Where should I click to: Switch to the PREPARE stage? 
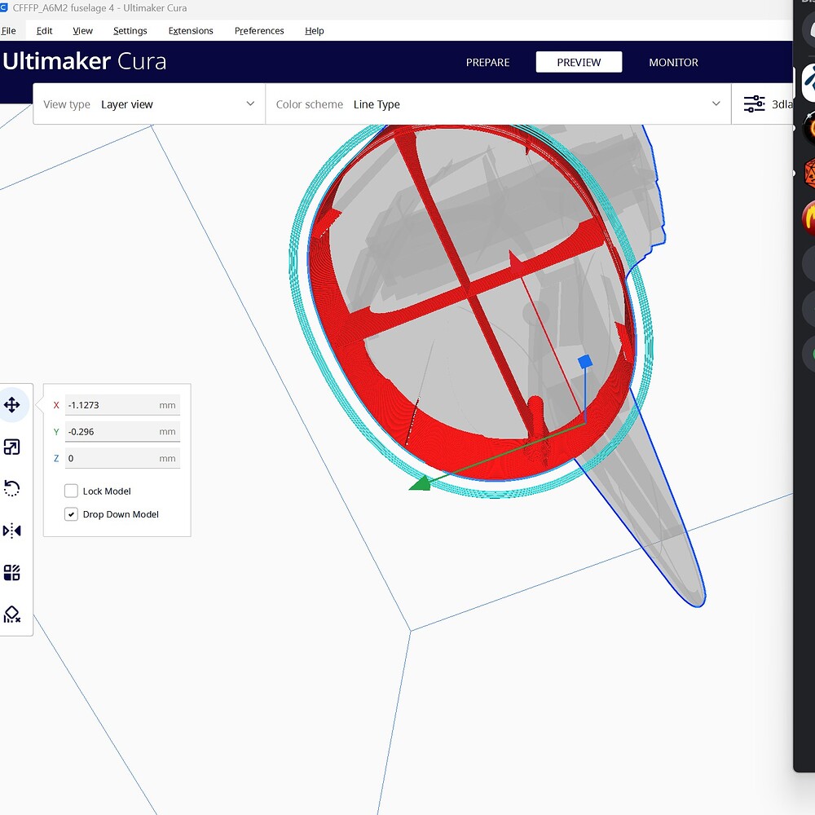coord(487,63)
